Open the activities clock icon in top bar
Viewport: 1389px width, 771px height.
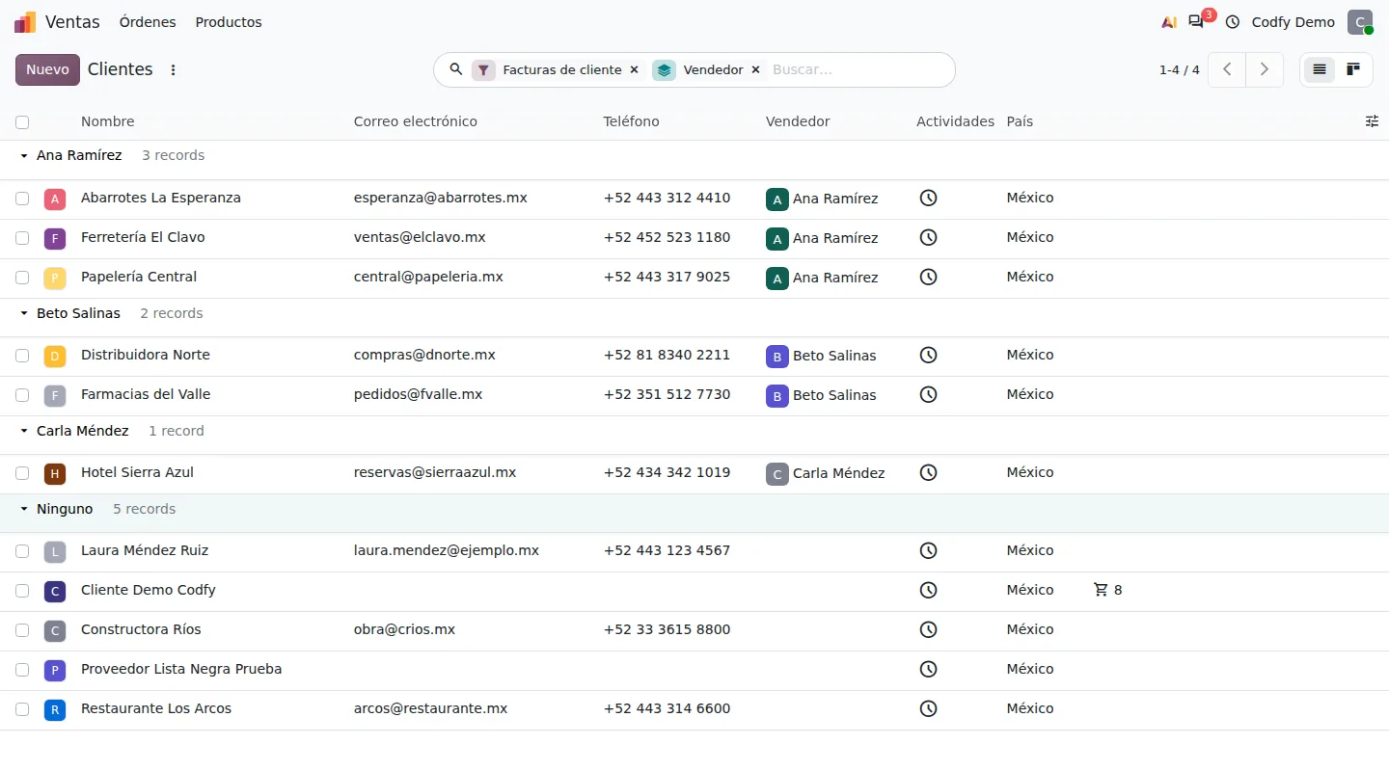tap(1233, 22)
